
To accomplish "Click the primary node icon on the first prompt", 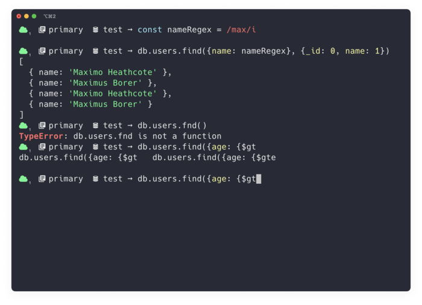I will pyautogui.click(x=42, y=30).
